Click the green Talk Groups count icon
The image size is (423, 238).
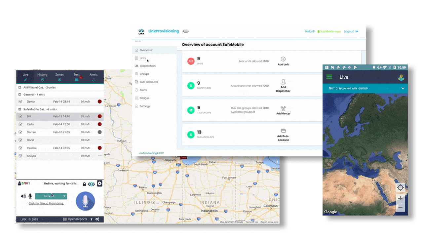click(191, 110)
